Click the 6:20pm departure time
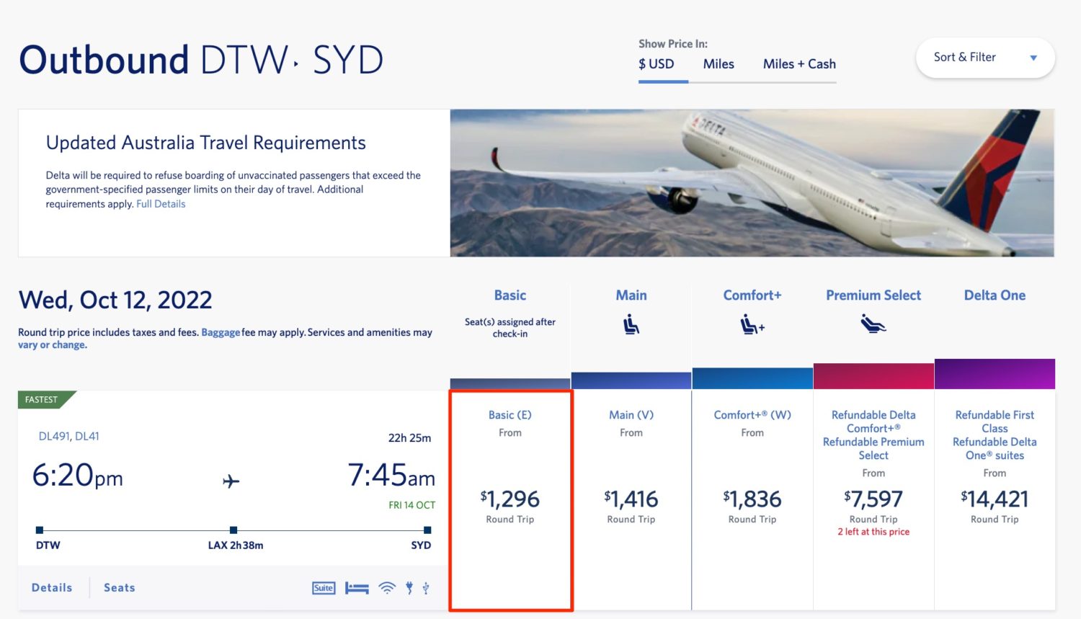Screen dimensions: 1081x619 click(x=78, y=476)
